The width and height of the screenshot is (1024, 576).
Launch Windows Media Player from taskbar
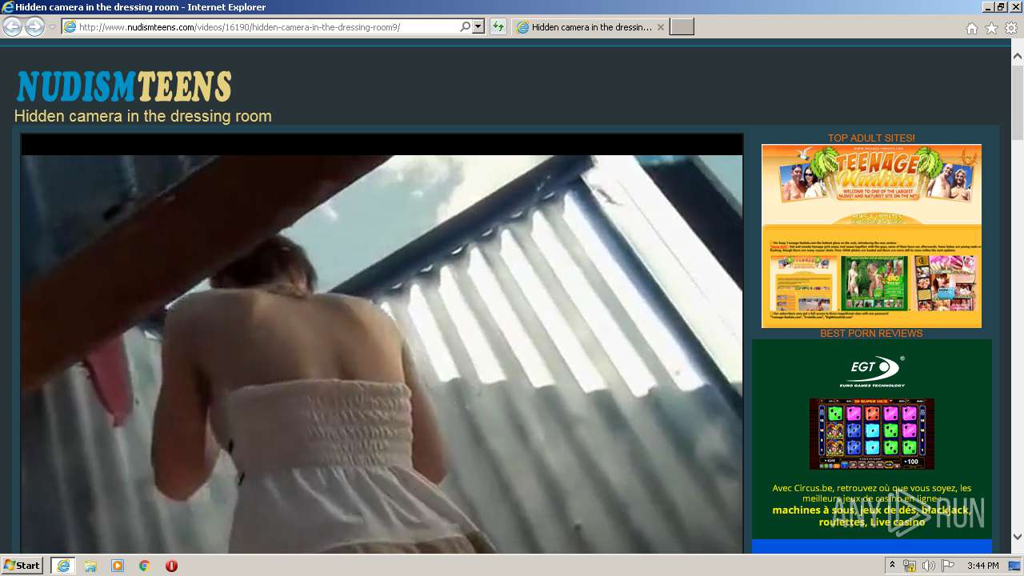[118, 566]
